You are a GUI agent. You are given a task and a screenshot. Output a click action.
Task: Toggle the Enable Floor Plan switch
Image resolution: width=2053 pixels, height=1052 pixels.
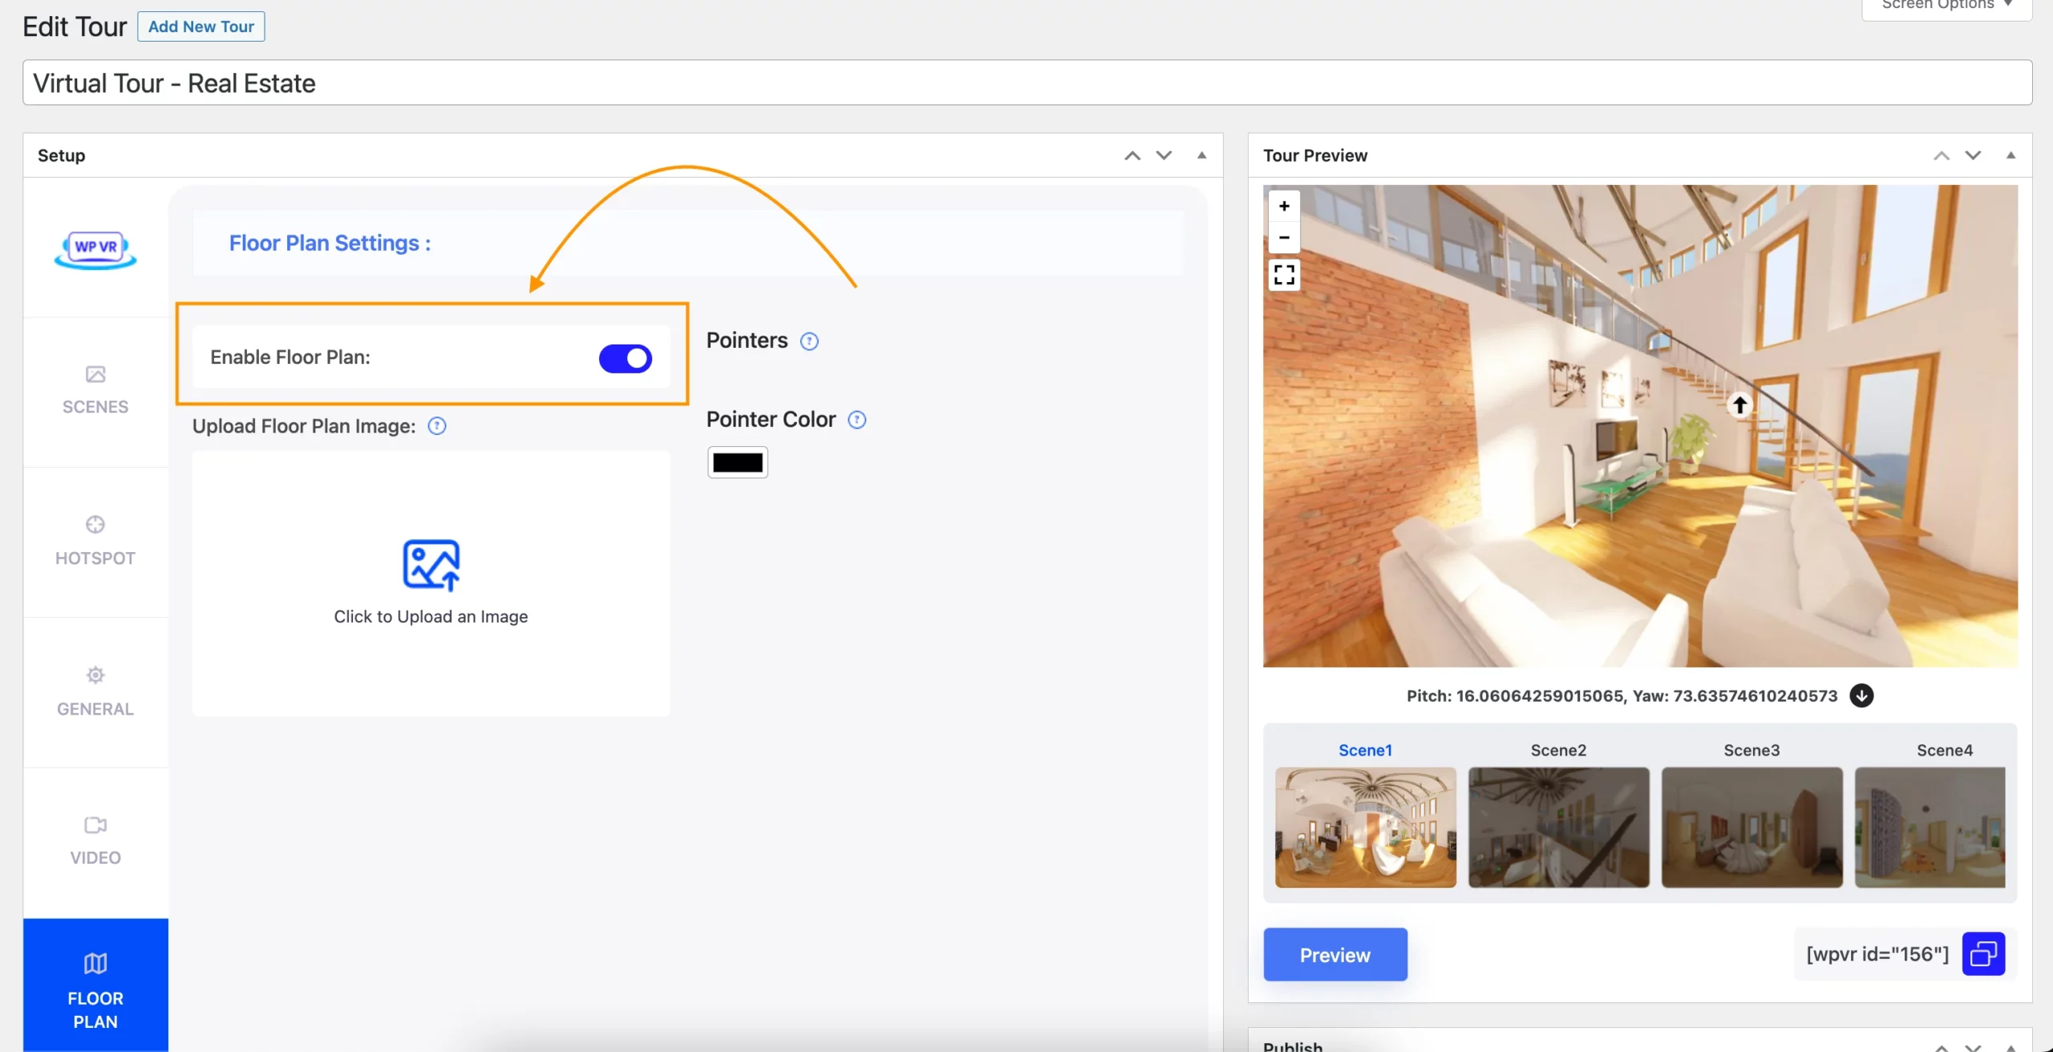click(x=626, y=357)
